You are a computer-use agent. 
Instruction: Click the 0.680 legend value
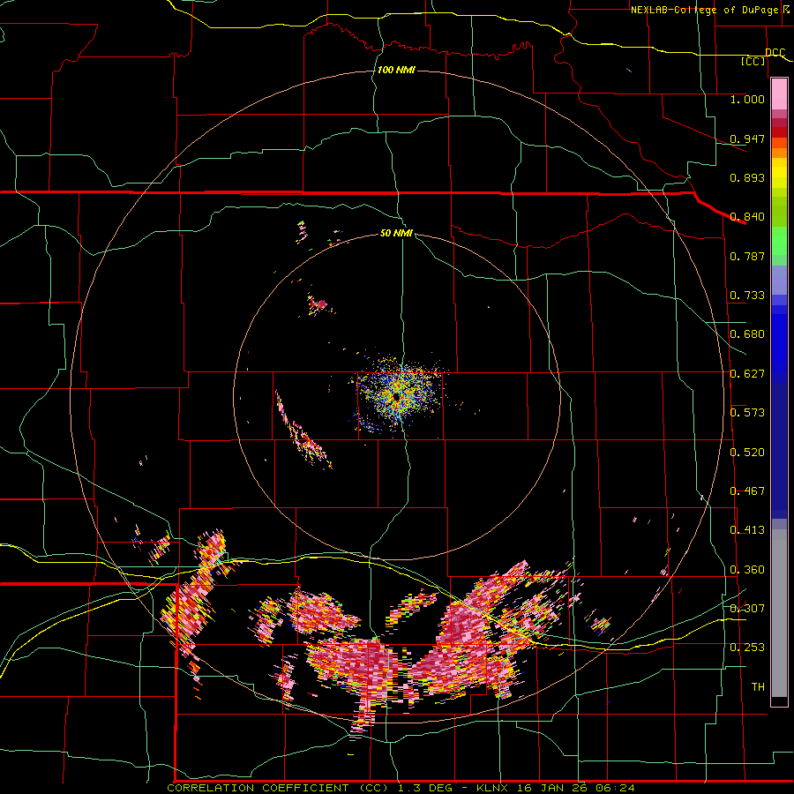pyautogui.click(x=747, y=334)
